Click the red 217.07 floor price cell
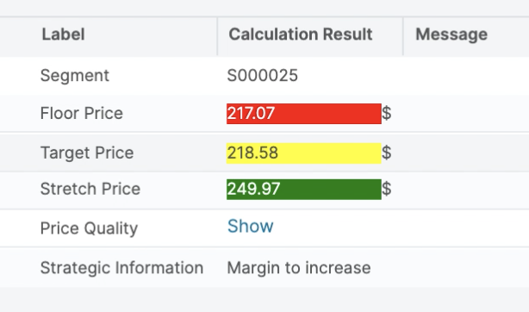Viewport: 529px width, 312px height. coord(304,114)
